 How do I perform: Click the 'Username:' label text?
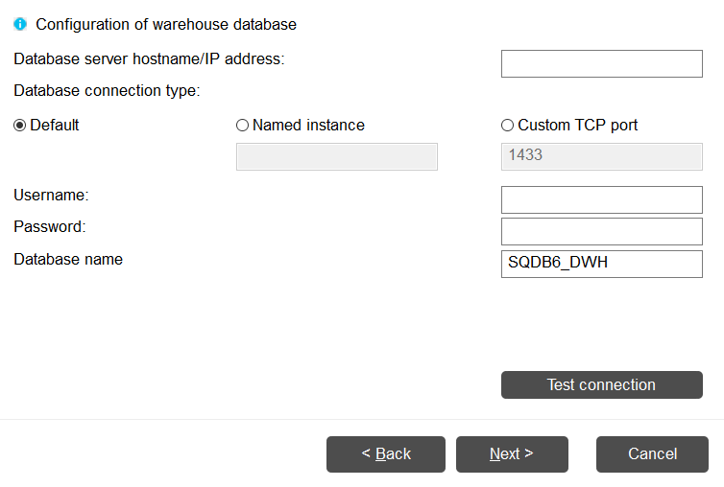pos(51,196)
